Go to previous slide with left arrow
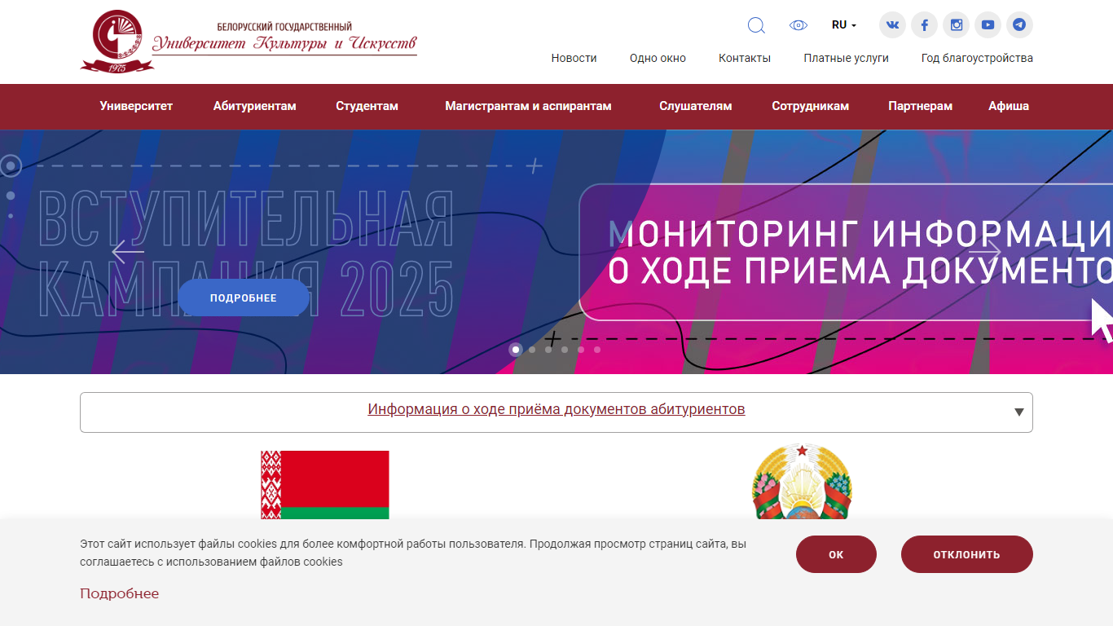1113x626 pixels. (x=128, y=251)
